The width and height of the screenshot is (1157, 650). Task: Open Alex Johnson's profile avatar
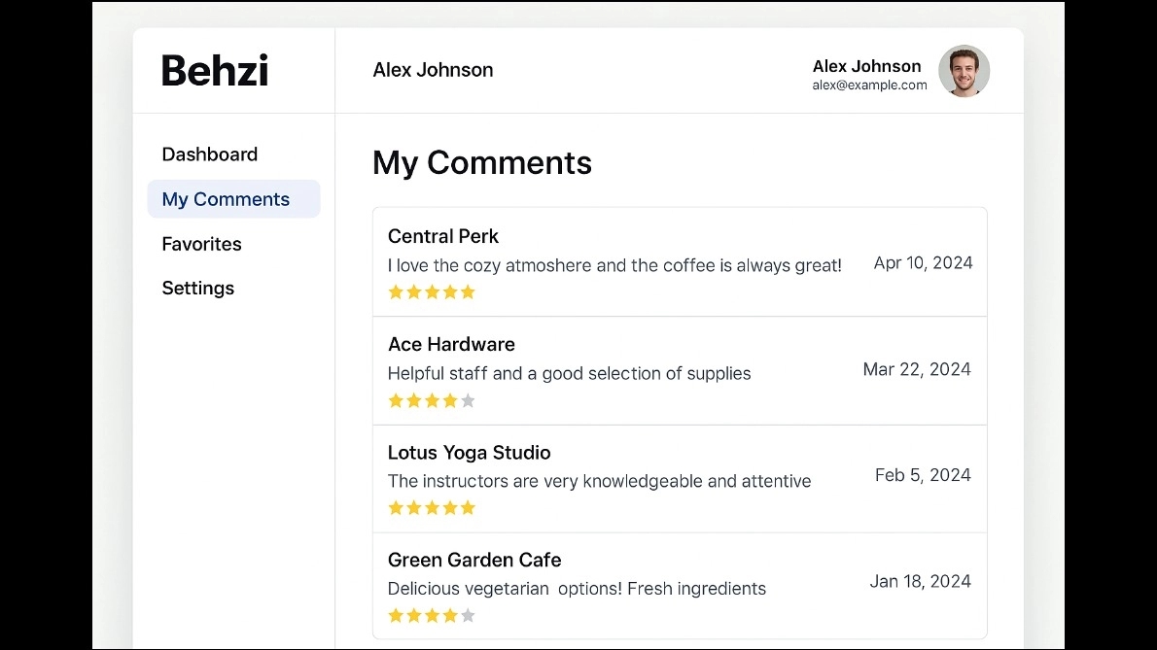(964, 71)
